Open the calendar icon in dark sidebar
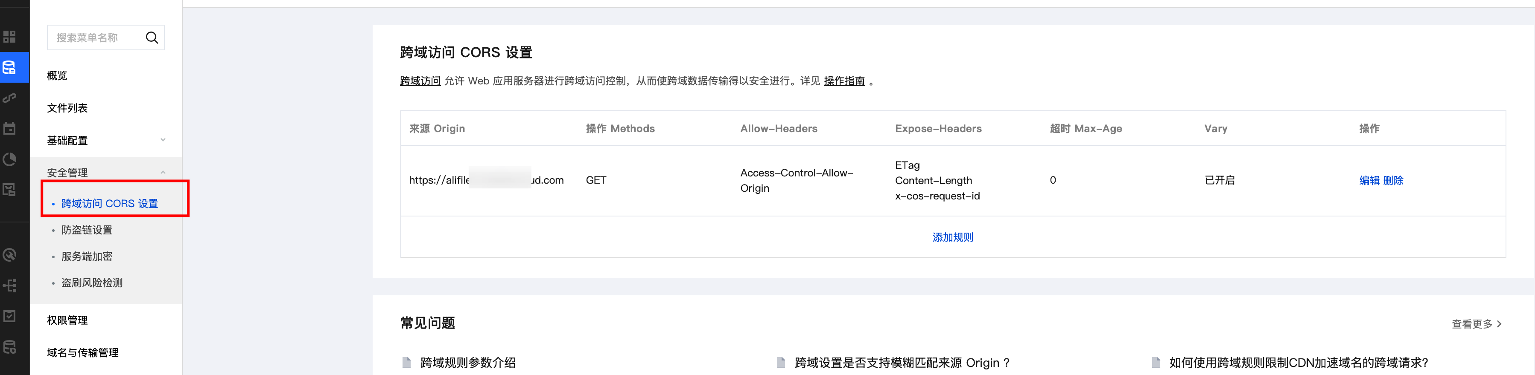Viewport: 1535px width, 375px height. click(9, 129)
